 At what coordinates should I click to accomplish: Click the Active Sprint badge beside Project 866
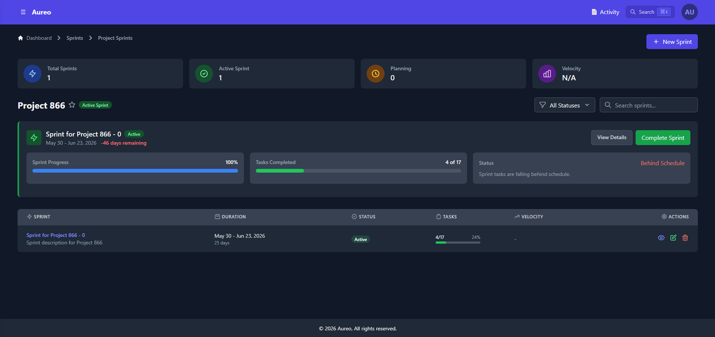[95, 105]
